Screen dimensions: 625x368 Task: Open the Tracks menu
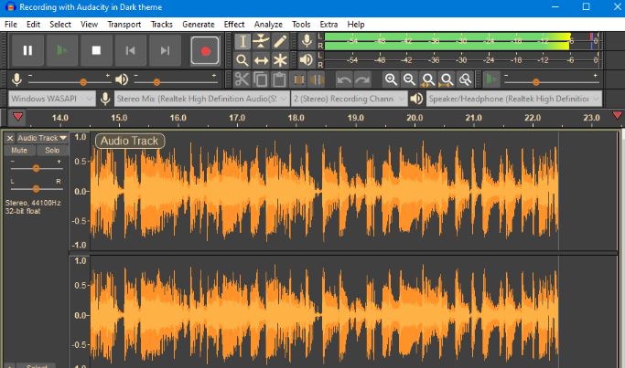coord(161,25)
